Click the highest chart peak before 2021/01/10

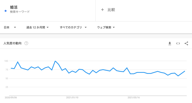coord(55,61)
